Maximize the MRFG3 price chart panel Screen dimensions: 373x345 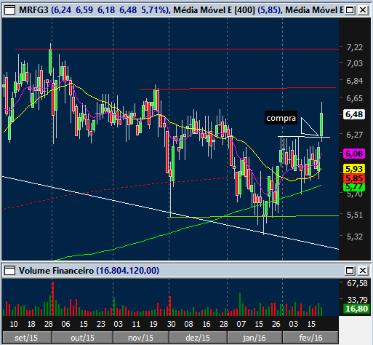[350, 10]
